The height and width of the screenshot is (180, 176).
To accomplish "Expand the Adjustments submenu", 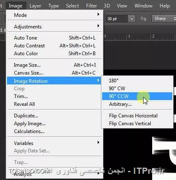I will 55,26.
